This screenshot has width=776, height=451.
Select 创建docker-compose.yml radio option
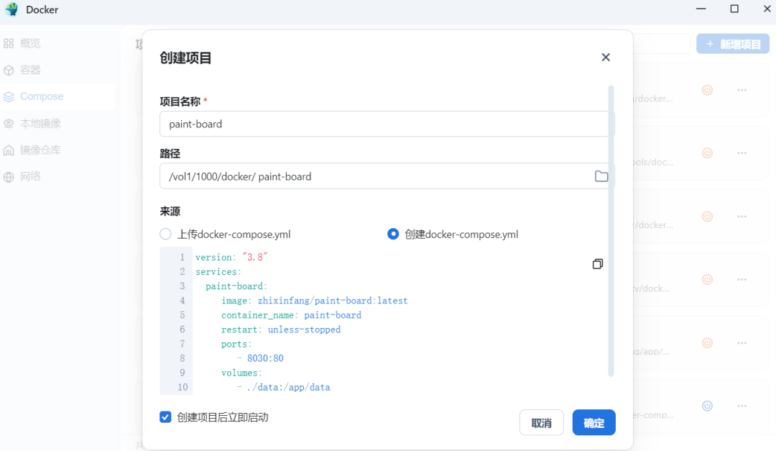click(x=393, y=234)
